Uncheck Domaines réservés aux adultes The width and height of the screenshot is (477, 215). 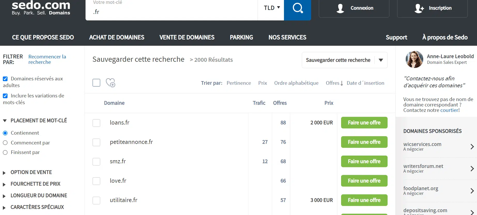click(x=5, y=79)
